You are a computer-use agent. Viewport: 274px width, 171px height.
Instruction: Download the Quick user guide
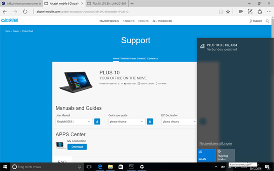150,121
